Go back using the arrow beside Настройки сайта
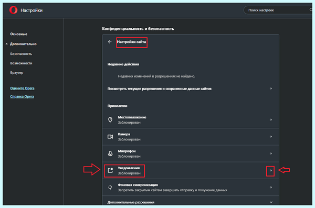This screenshot has height=208, width=315. click(x=110, y=42)
